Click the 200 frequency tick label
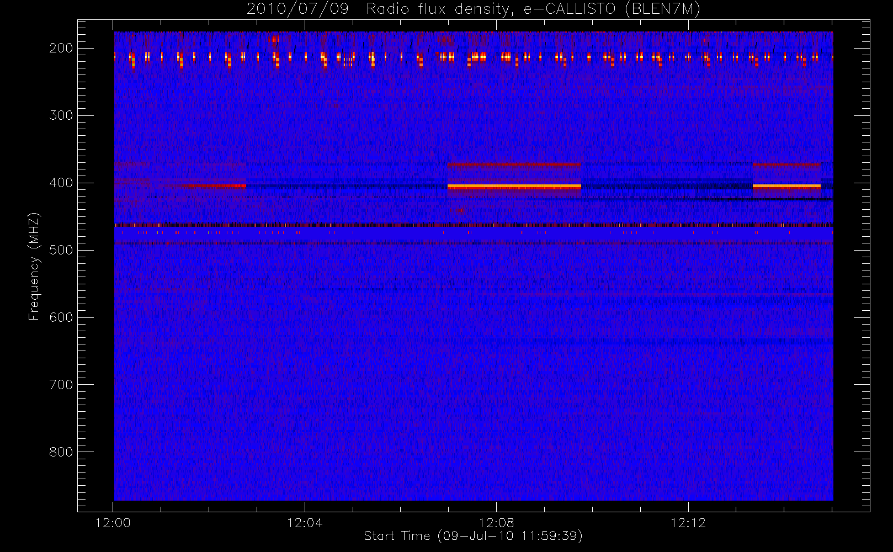 [61, 48]
